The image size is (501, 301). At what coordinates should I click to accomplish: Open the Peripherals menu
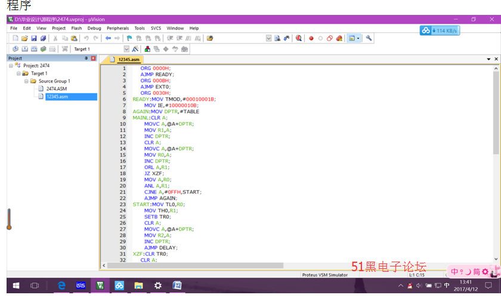point(118,28)
